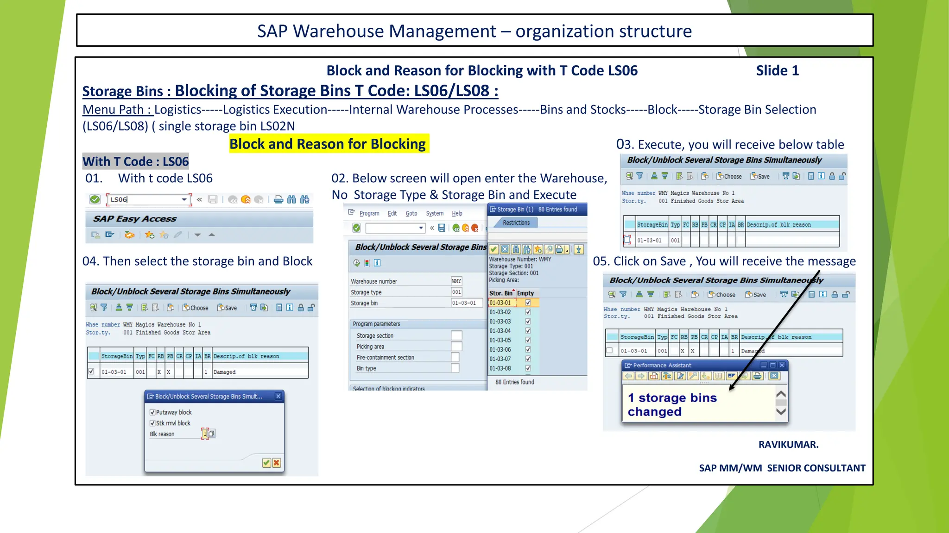Click the Unblock open-lock icon in the step 03 toolbar
Image resolution: width=949 pixels, height=533 pixels.
[x=842, y=176]
